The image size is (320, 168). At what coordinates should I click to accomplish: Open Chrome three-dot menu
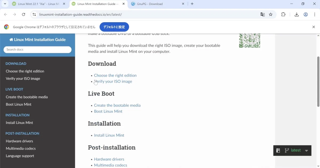pyautogui.click(x=315, y=15)
